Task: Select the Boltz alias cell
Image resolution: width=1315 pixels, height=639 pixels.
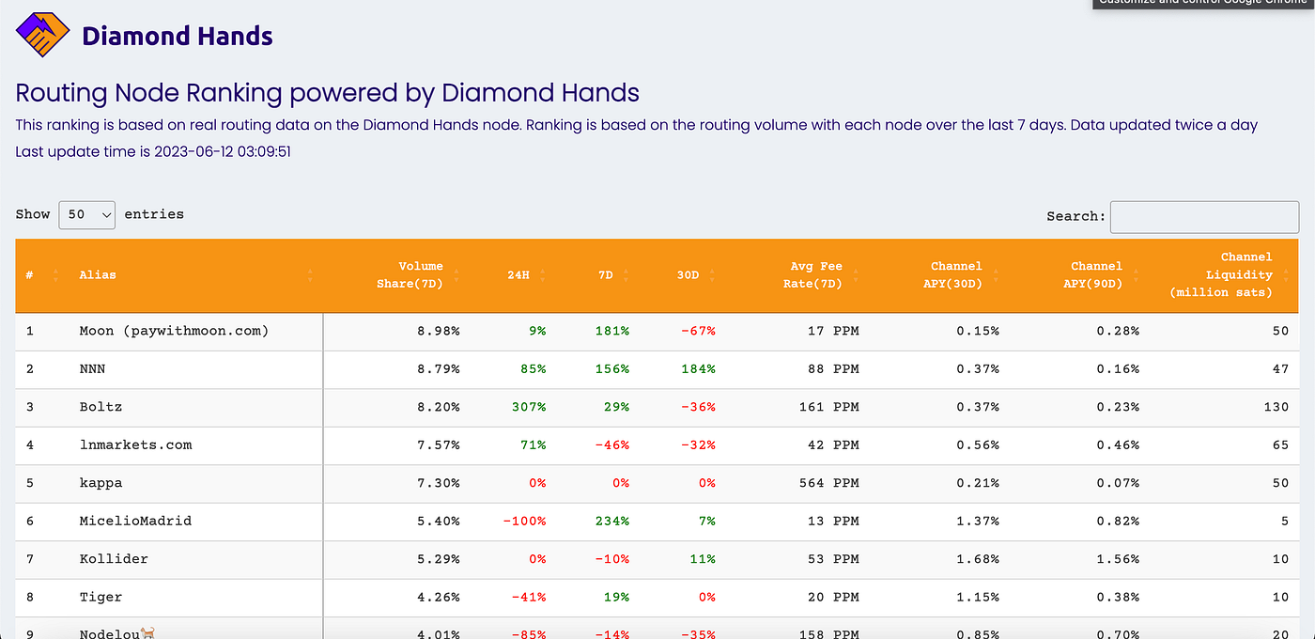Action: pos(101,407)
